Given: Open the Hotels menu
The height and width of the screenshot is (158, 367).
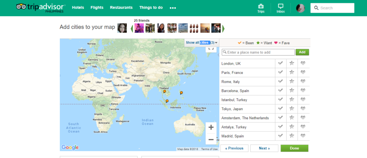Looking at the screenshot, I should click(78, 8).
